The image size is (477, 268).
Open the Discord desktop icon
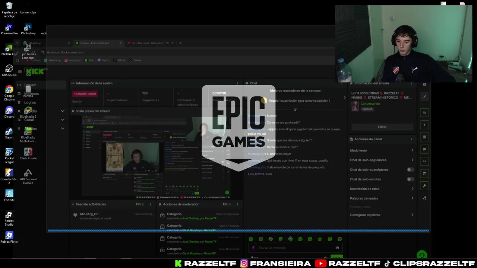tap(9, 112)
